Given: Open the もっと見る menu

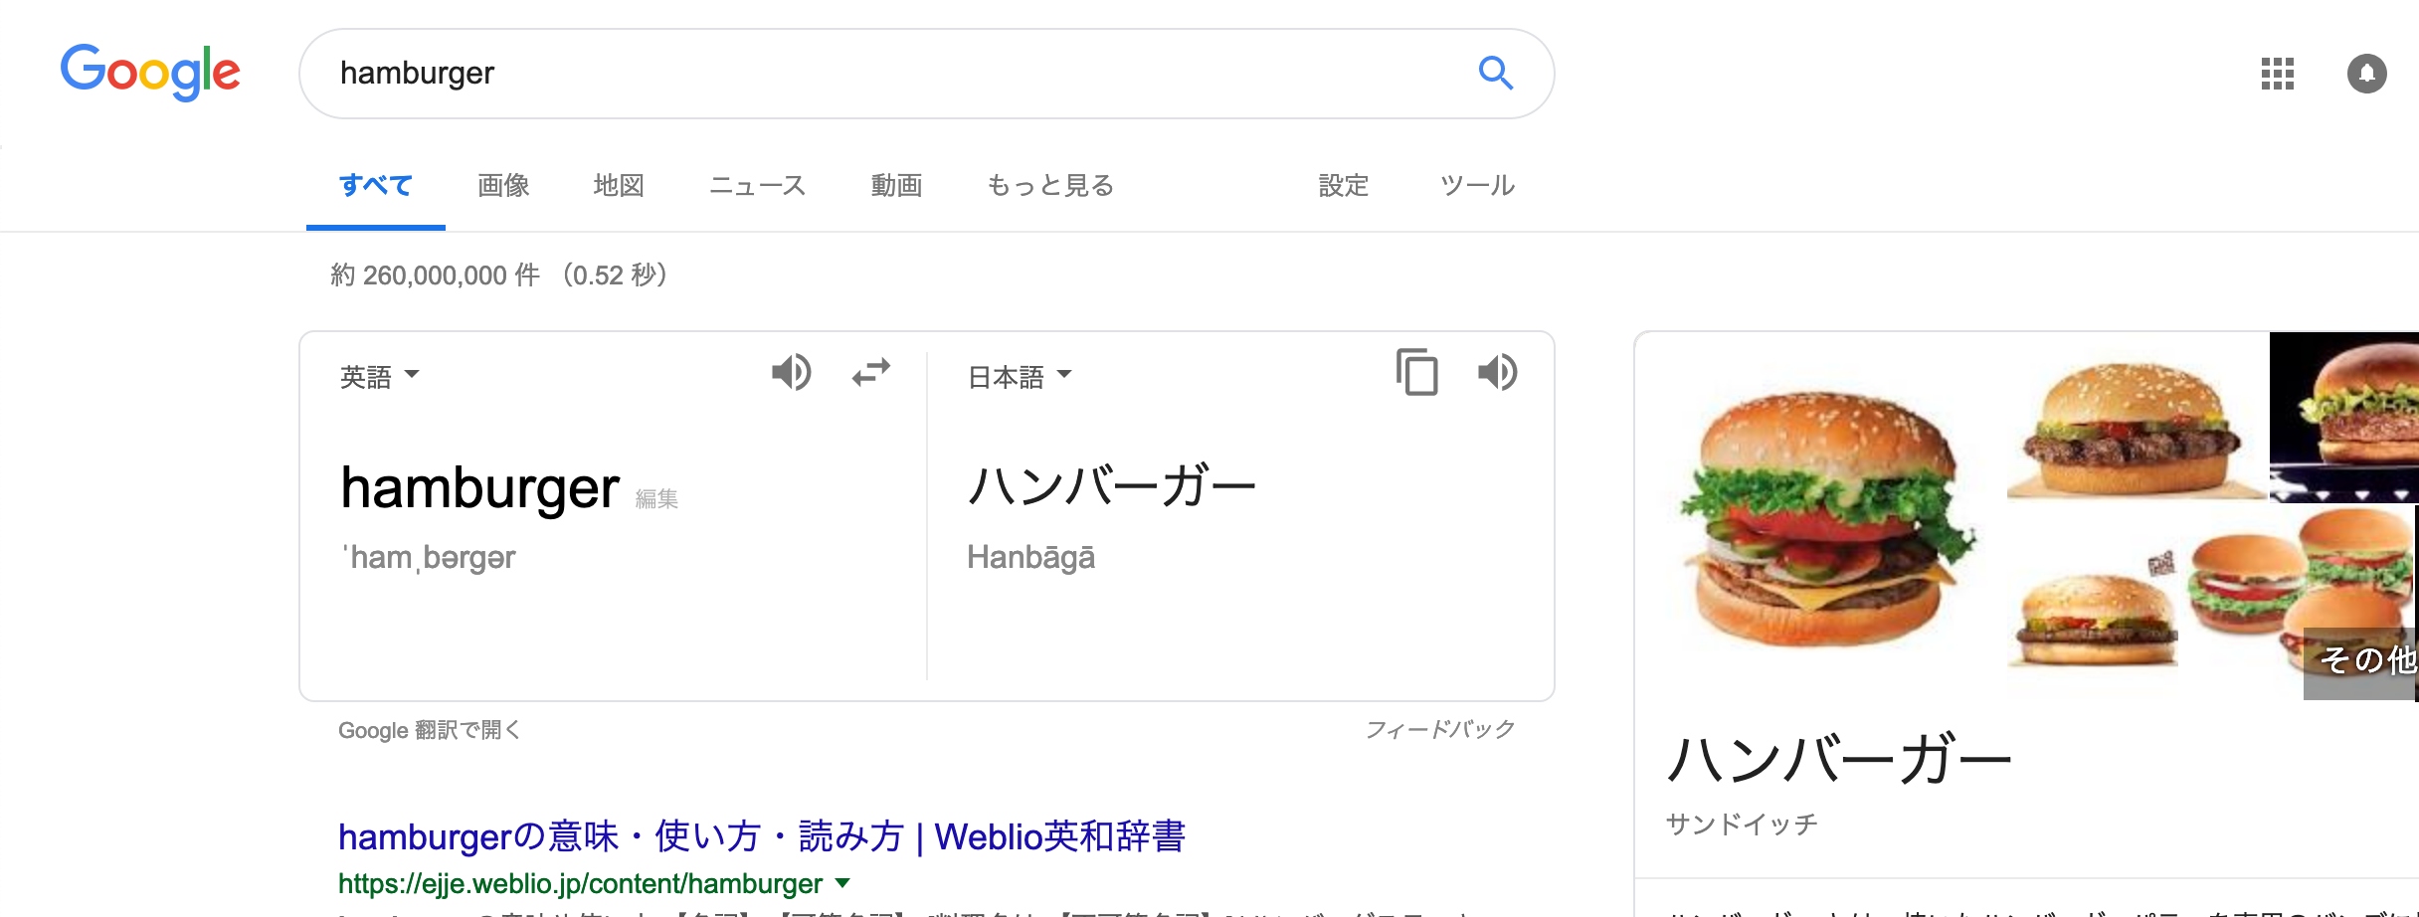Looking at the screenshot, I should (1050, 186).
